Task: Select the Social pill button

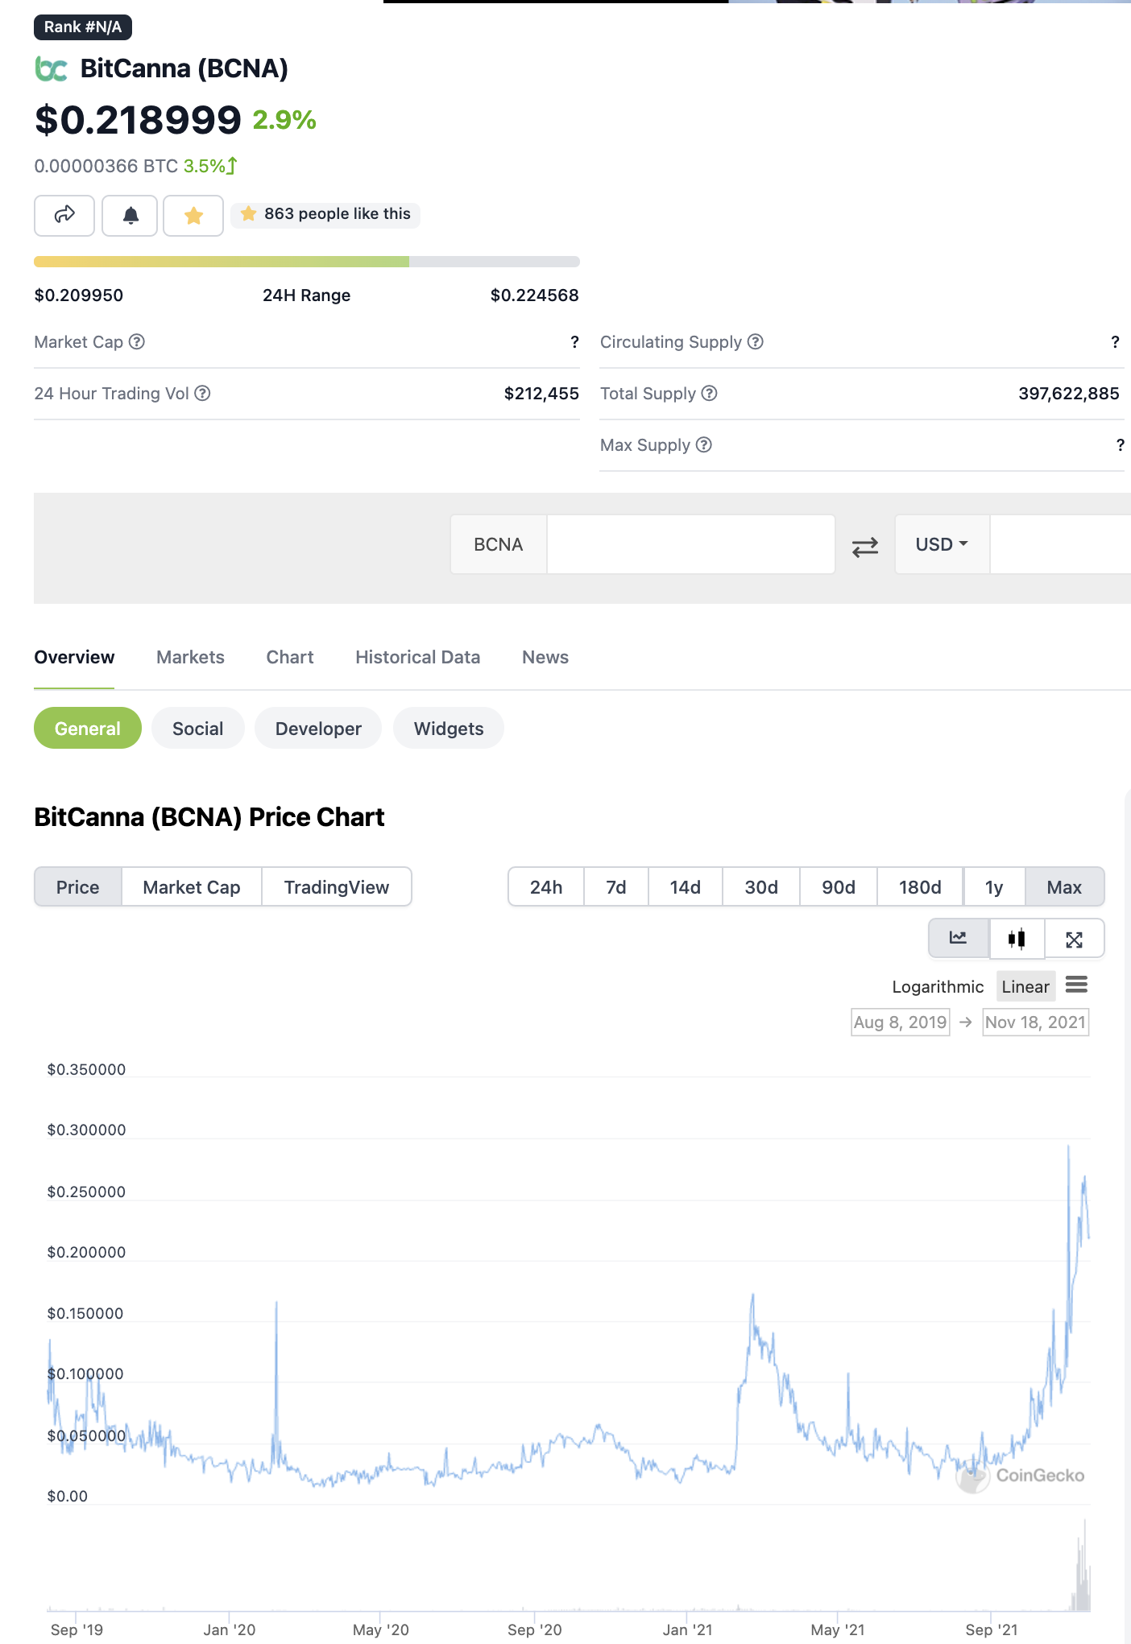Action: tap(198, 729)
